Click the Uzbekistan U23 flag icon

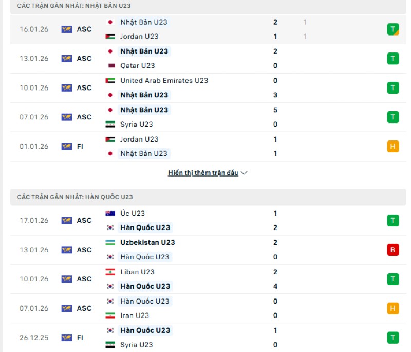click(110, 243)
